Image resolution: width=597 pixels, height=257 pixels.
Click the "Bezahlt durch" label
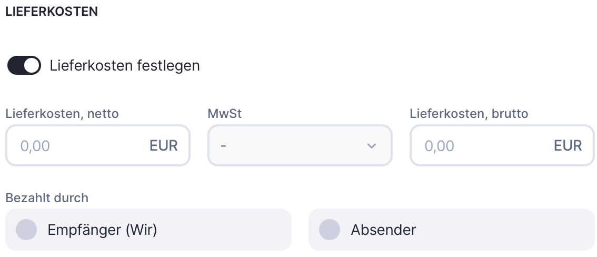(47, 198)
